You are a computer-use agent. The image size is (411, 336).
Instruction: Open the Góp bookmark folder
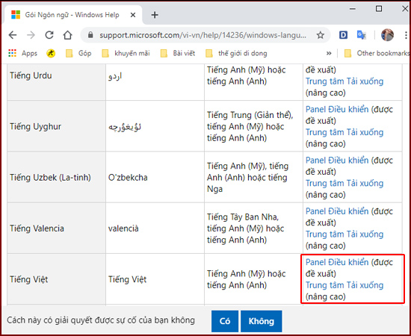[x=78, y=54]
